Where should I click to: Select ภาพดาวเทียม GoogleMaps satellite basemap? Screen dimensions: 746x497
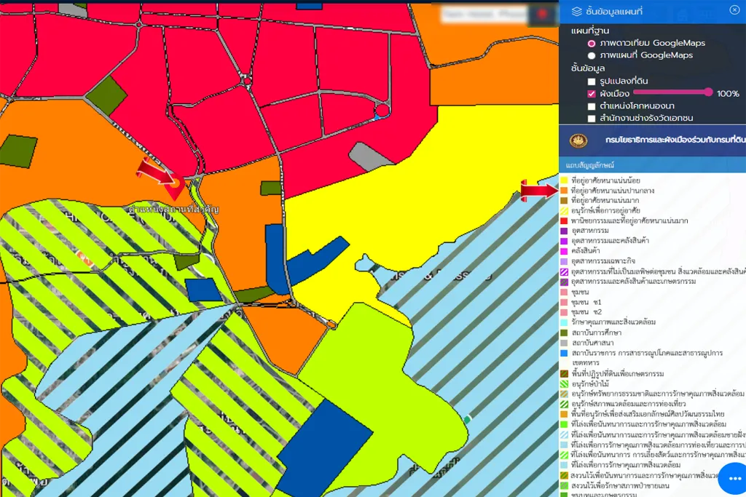[x=592, y=43]
